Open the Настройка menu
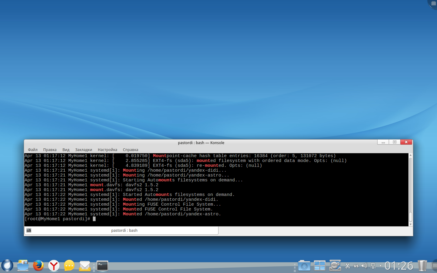437x273 pixels. [x=107, y=150]
